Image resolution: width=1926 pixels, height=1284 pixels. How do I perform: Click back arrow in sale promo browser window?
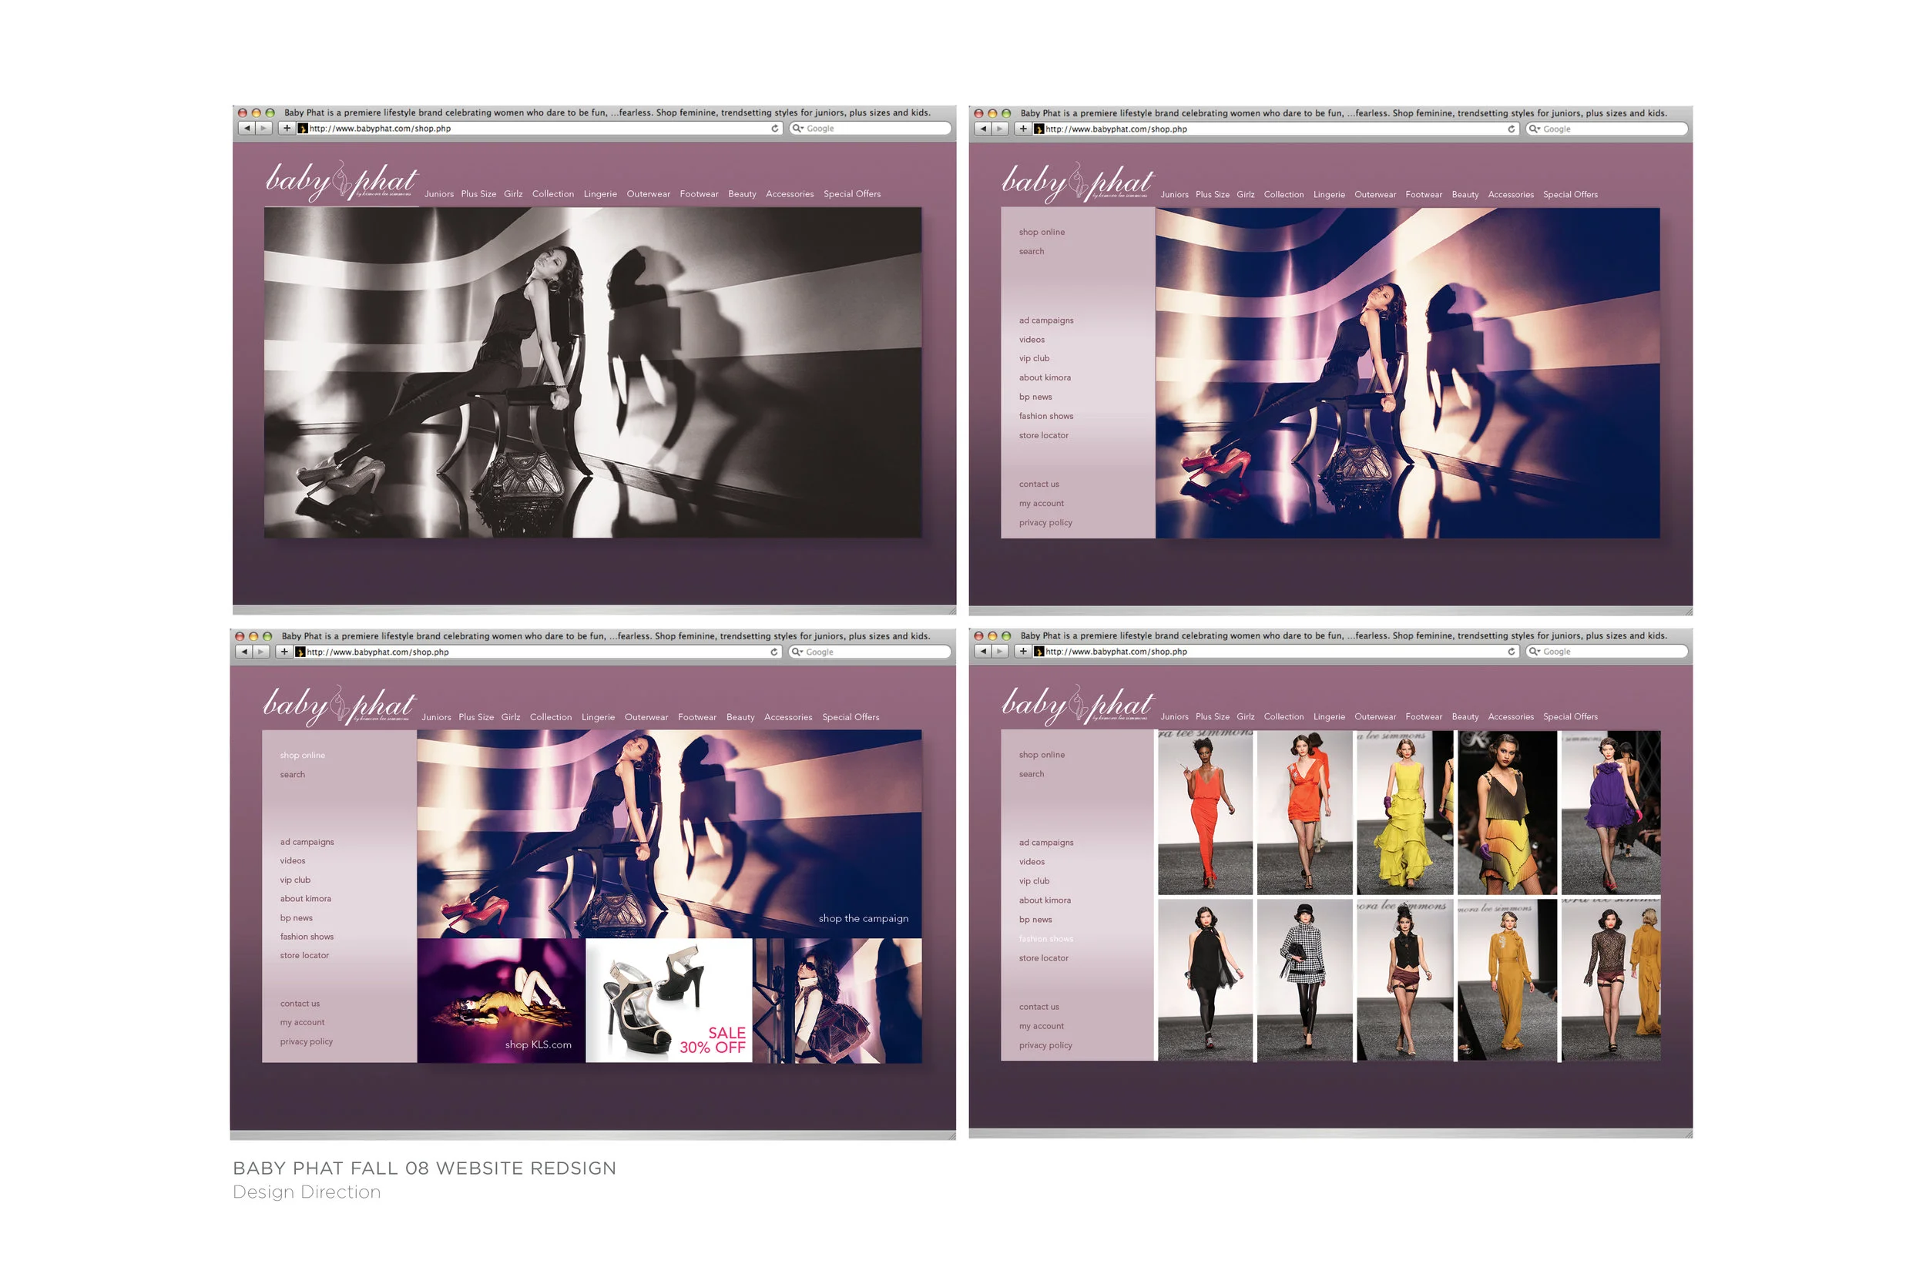(x=244, y=652)
